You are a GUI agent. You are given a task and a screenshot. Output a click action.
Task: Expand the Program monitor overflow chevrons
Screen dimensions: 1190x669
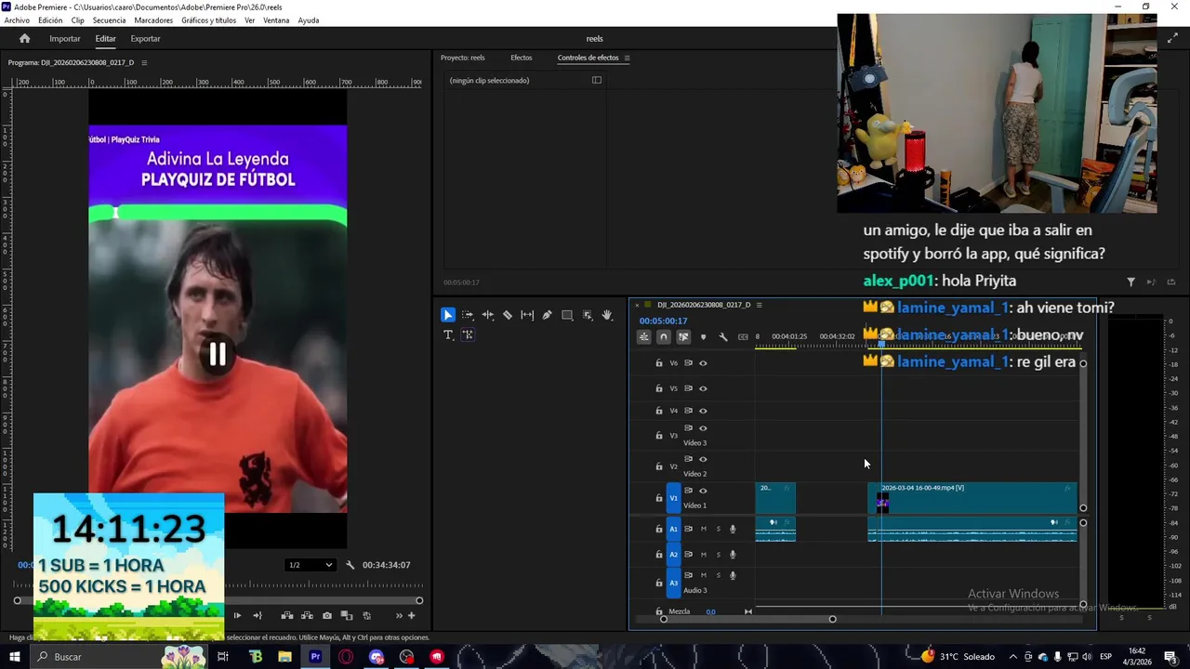point(400,615)
